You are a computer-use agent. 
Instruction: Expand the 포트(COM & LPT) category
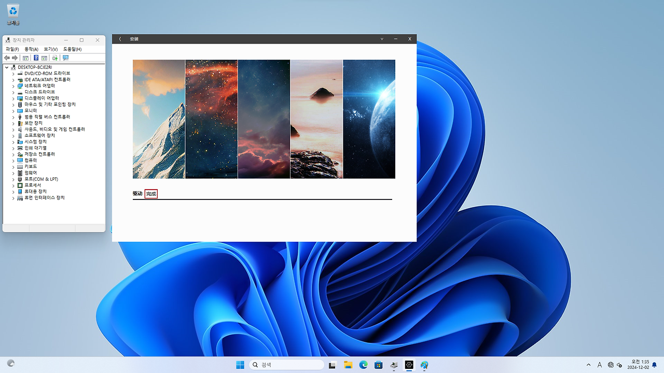coord(13,179)
